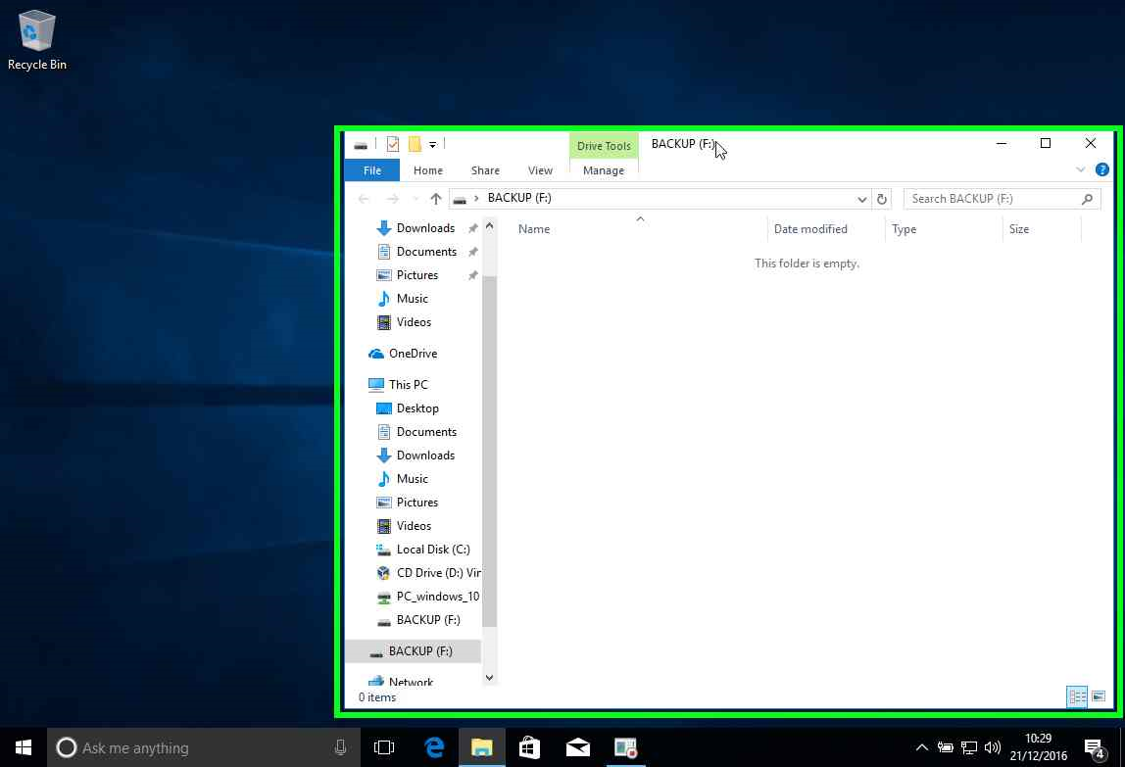This screenshot has width=1125, height=767.
Task: Open the Windows Store taskbar icon
Action: pos(529,747)
